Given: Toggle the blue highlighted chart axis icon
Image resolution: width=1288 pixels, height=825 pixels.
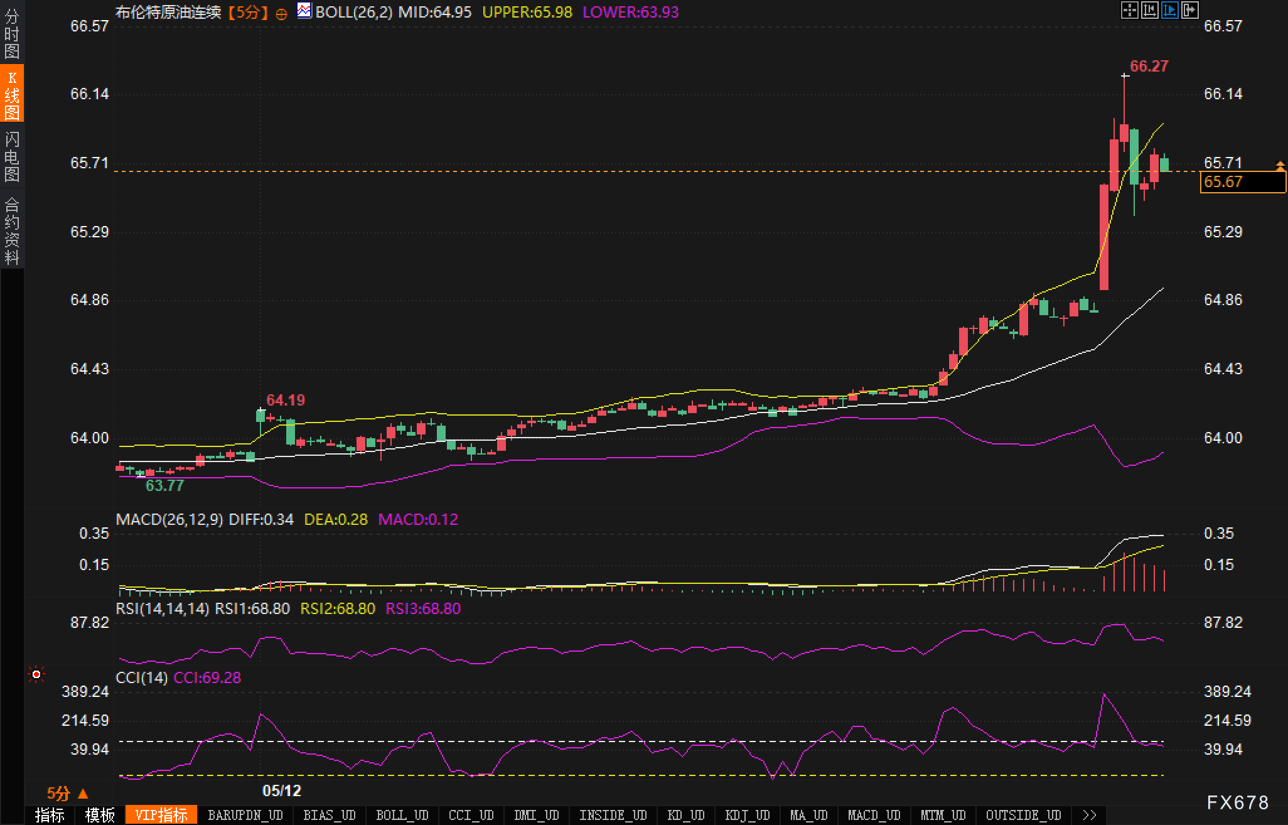Looking at the screenshot, I should [x=1169, y=10].
